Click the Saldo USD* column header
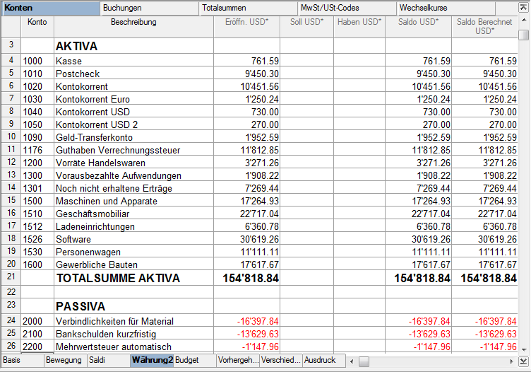531x372 pixels. 418,26
